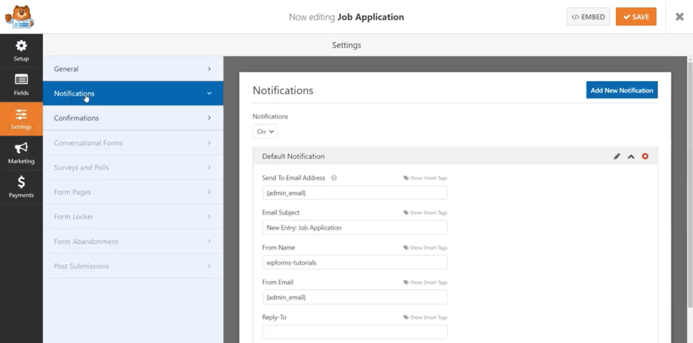Click the chevron on Form Locker row

pos(209,216)
